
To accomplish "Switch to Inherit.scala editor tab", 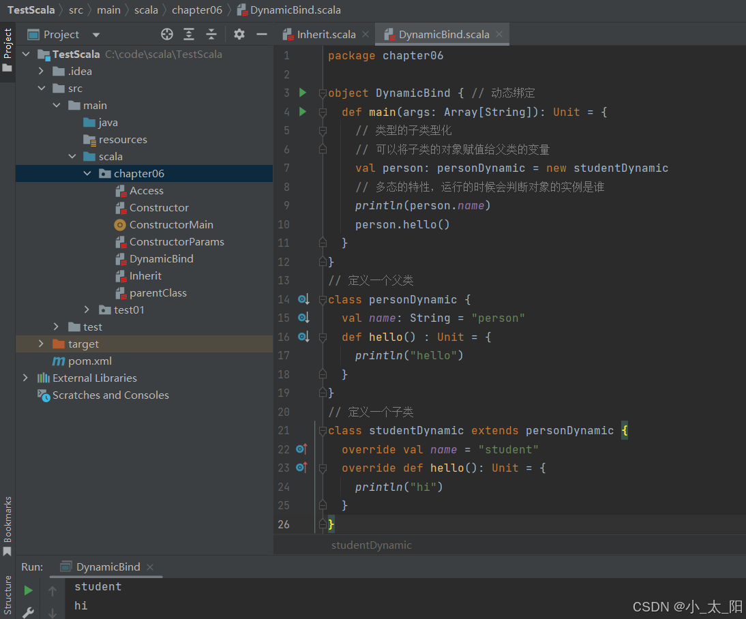I will pyautogui.click(x=327, y=35).
